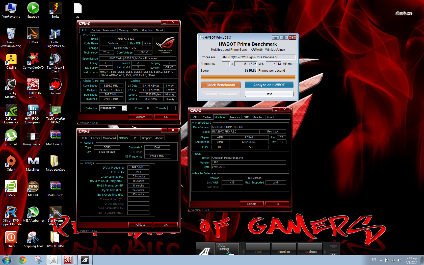Click OK in Memory CPU-Z window

[166, 225]
